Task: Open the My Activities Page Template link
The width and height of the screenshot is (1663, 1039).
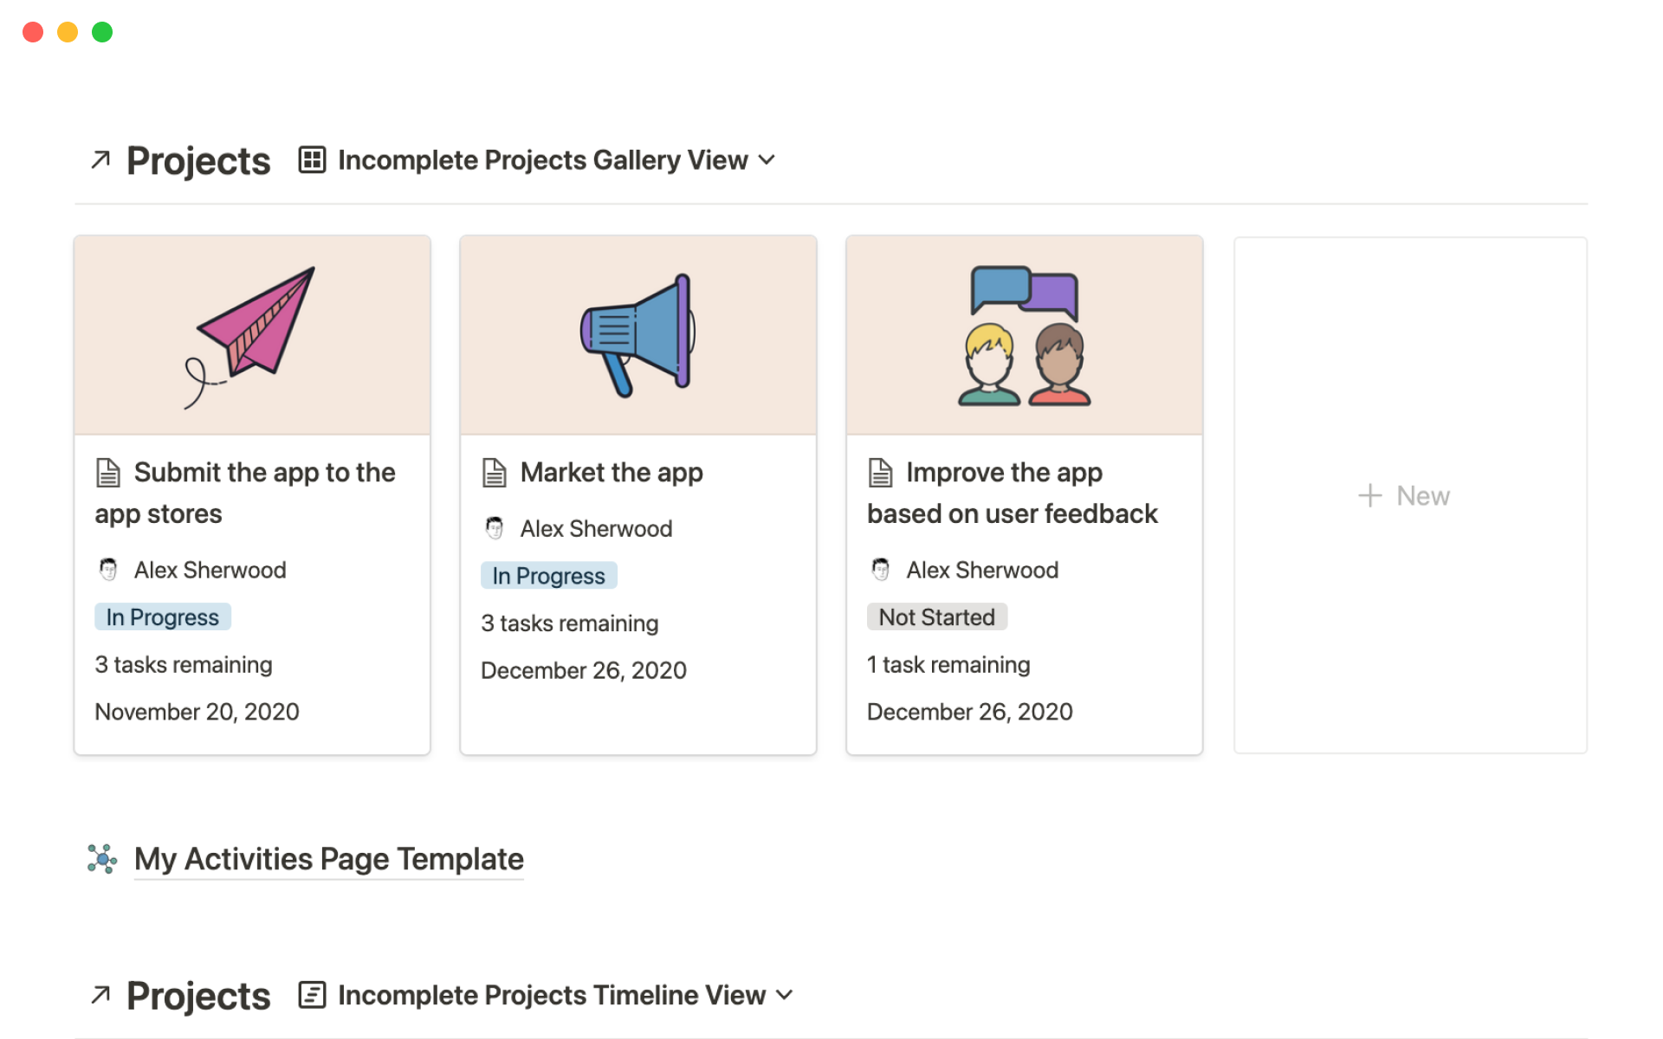Action: coord(329,859)
